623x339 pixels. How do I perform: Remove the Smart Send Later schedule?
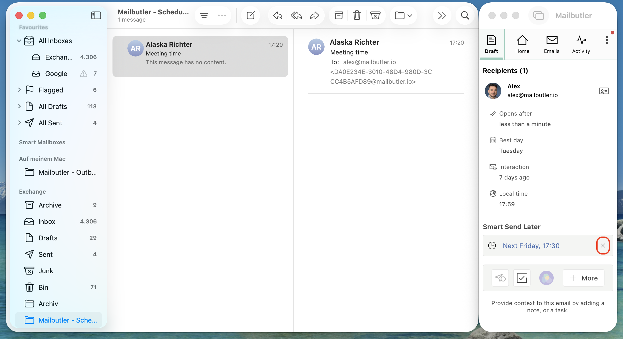603,246
